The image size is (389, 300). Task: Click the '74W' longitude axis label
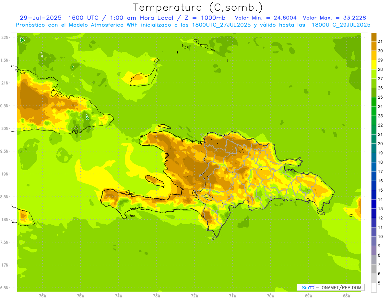point(118,295)
